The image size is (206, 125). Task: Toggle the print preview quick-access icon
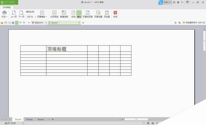pos(17,23)
